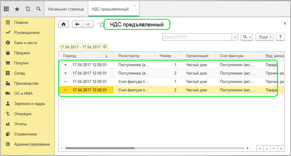Jump to list end with bottom arrow

tap(281, 148)
